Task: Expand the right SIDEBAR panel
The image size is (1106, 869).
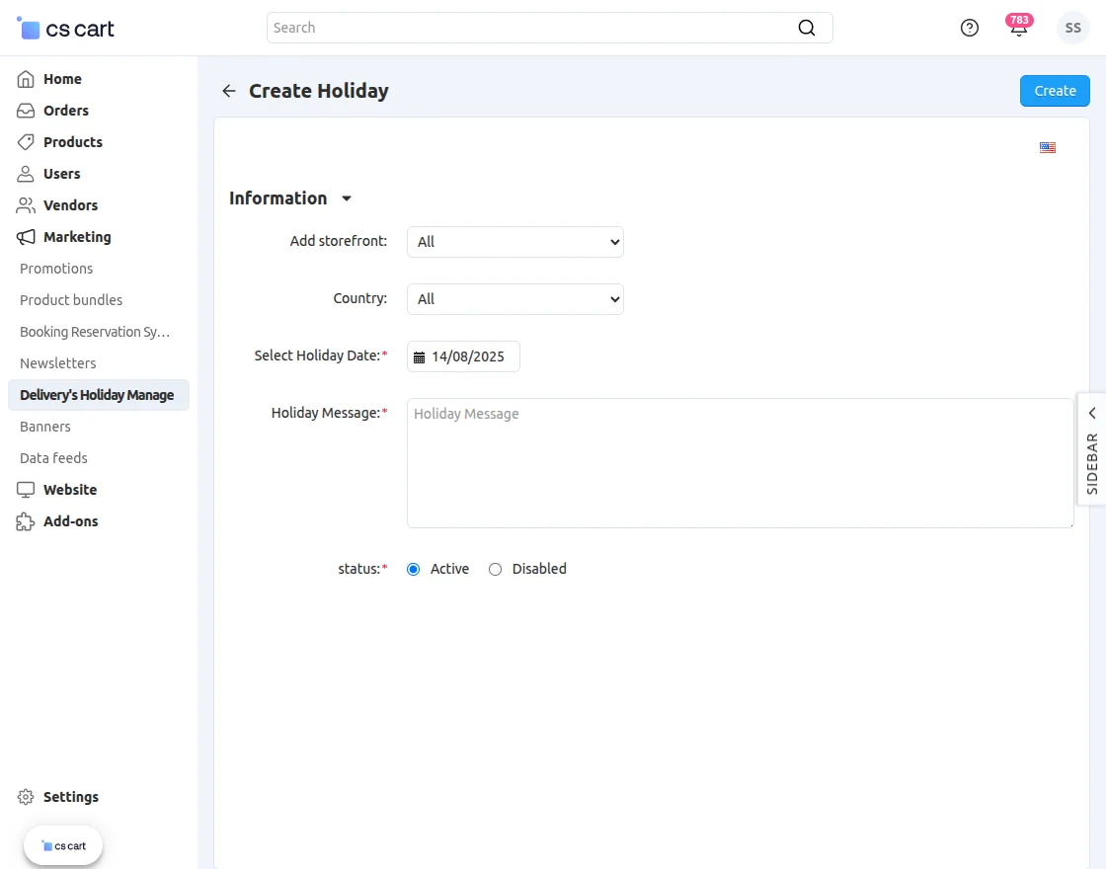Action: 1091,449
